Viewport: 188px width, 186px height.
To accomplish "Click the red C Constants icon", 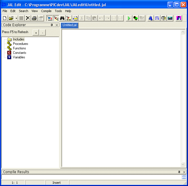I will tap(9, 53).
